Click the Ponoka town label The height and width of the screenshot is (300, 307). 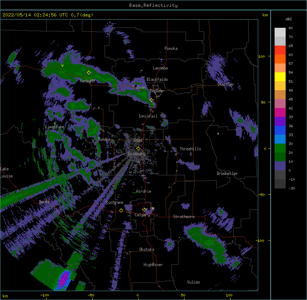tap(171, 48)
